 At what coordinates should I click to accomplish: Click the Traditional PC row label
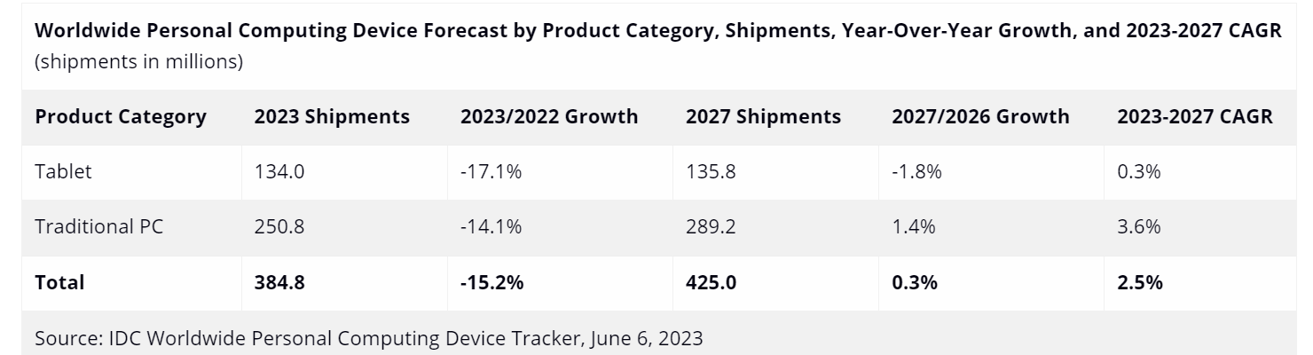click(x=98, y=227)
